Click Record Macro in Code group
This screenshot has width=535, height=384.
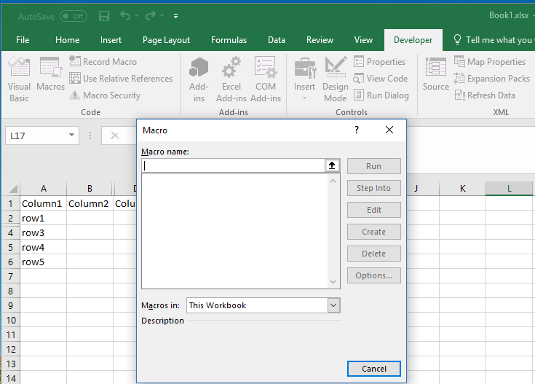(x=103, y=62)
